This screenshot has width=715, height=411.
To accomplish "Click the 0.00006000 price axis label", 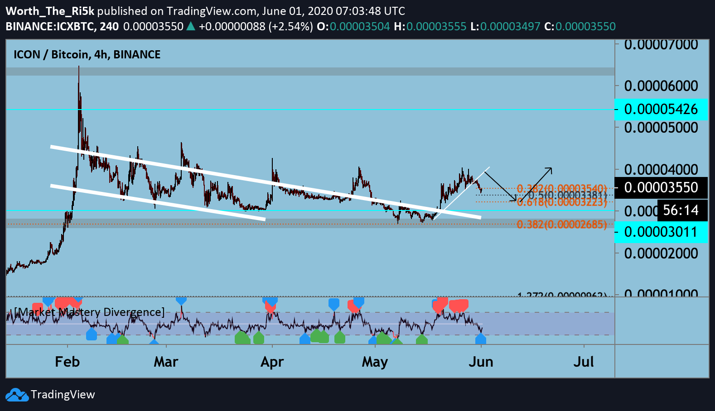I will (661, 86).
